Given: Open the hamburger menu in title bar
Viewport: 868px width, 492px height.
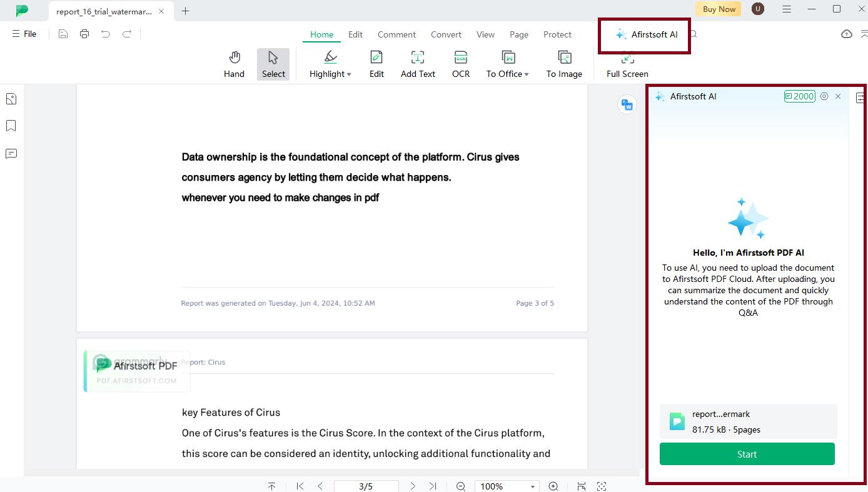Looking at the screenshot, I should [787, 9].
